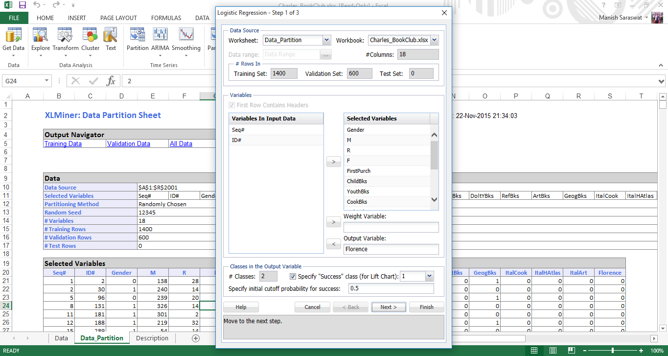
Task: Expand the Worksheet dropdown
Action: point(326,40)
